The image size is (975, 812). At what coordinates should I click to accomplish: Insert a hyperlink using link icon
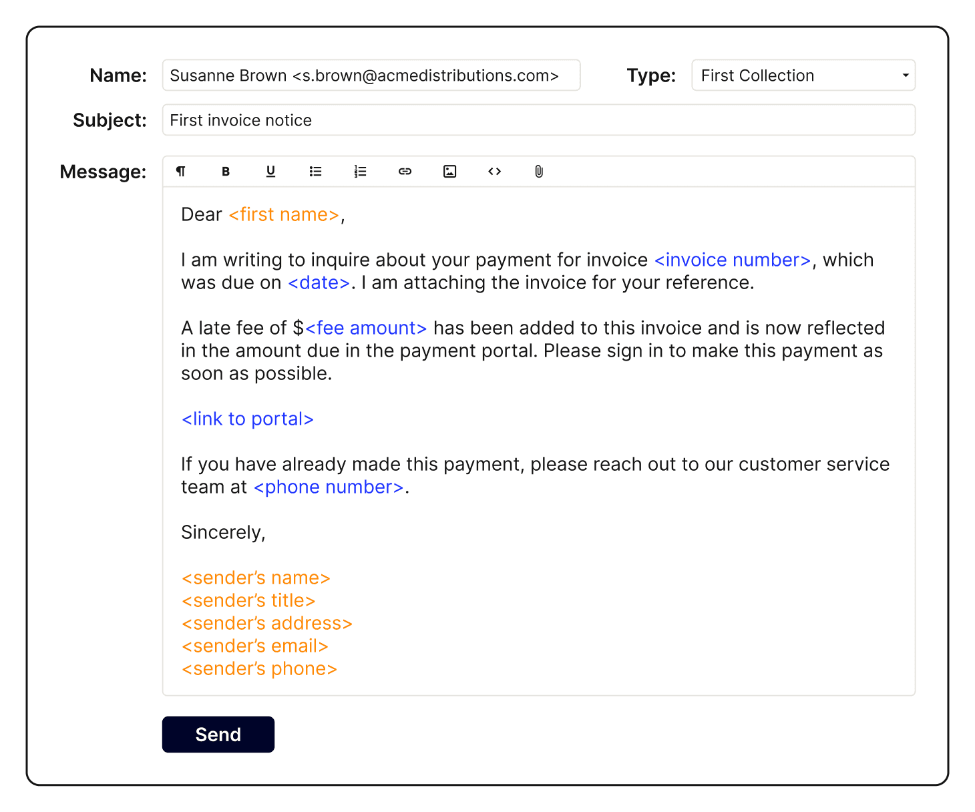405,172
